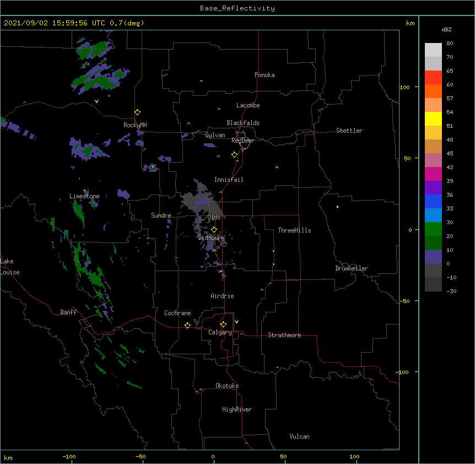The width and height of the screenshot is (475, 464).
Task: Select the Drumheller city label
Action: (x=352, y=268)
